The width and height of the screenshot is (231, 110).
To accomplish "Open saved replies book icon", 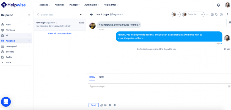I will pyautogui.click(x=110, y=105).
